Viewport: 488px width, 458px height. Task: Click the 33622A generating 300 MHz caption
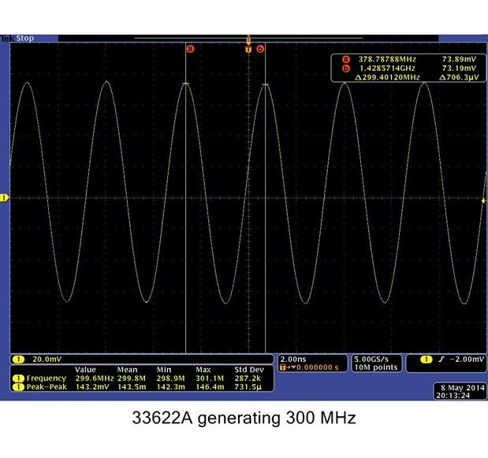click(244, 418)
